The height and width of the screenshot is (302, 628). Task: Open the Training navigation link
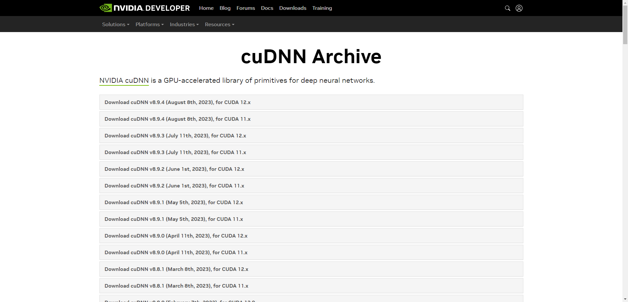click(x=322, y=8)
